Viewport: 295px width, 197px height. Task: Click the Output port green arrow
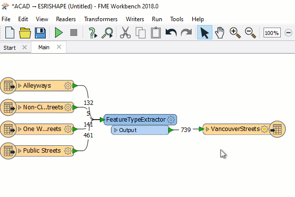click(x=171, y=130)
